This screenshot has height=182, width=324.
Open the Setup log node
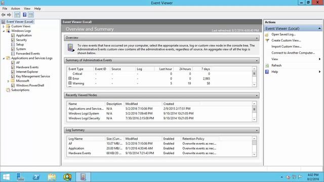tap(20, 44)
